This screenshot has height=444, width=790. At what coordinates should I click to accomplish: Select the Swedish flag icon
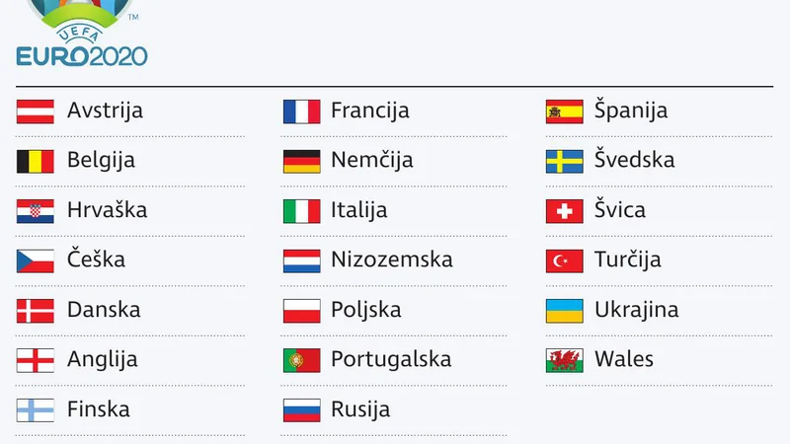(x=564, y=161)
